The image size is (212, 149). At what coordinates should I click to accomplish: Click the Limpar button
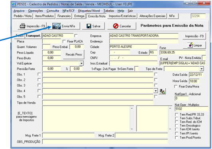click(x=194, y=45)
